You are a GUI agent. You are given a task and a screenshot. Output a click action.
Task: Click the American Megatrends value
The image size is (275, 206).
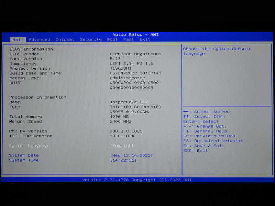point(135,54)
